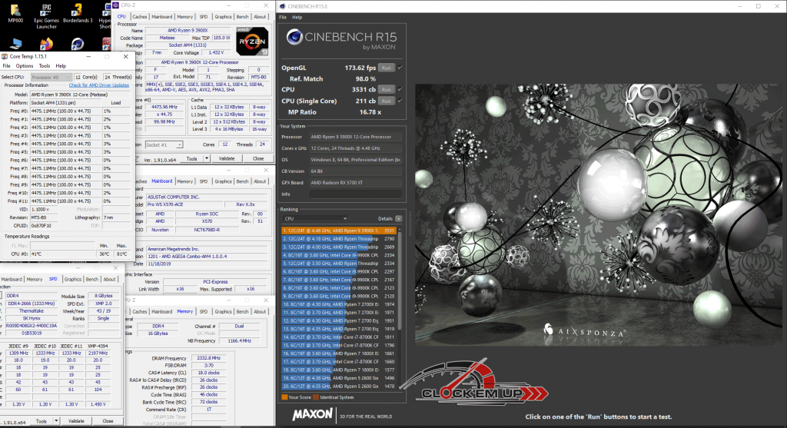Screen dimensions: 787x428
Task: Click the Cinebench title bar app icon
Action: tap(282, 5)
